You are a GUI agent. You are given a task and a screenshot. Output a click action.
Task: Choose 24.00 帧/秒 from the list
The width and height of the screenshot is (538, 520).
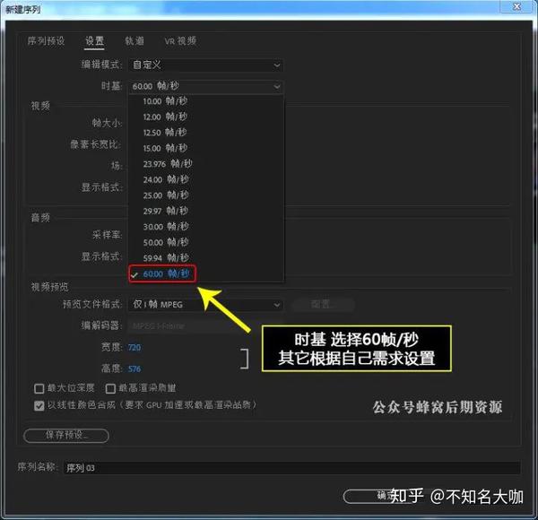tap(206, 179)
